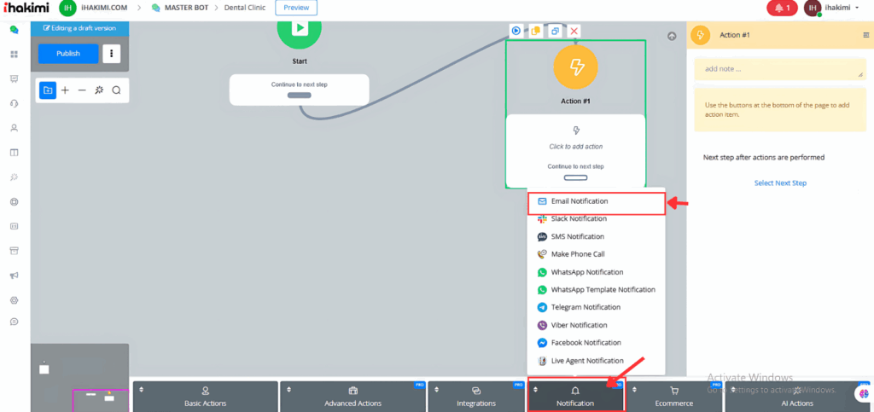Click the zoom out minus icon
This screenshot has width=874, height=412.
tap(82, 90)
